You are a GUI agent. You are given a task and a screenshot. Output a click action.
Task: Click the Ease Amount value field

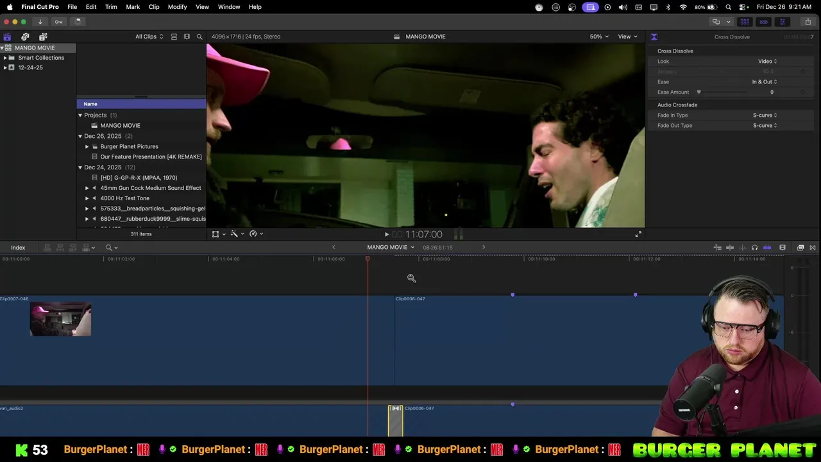tap(772, 92)
